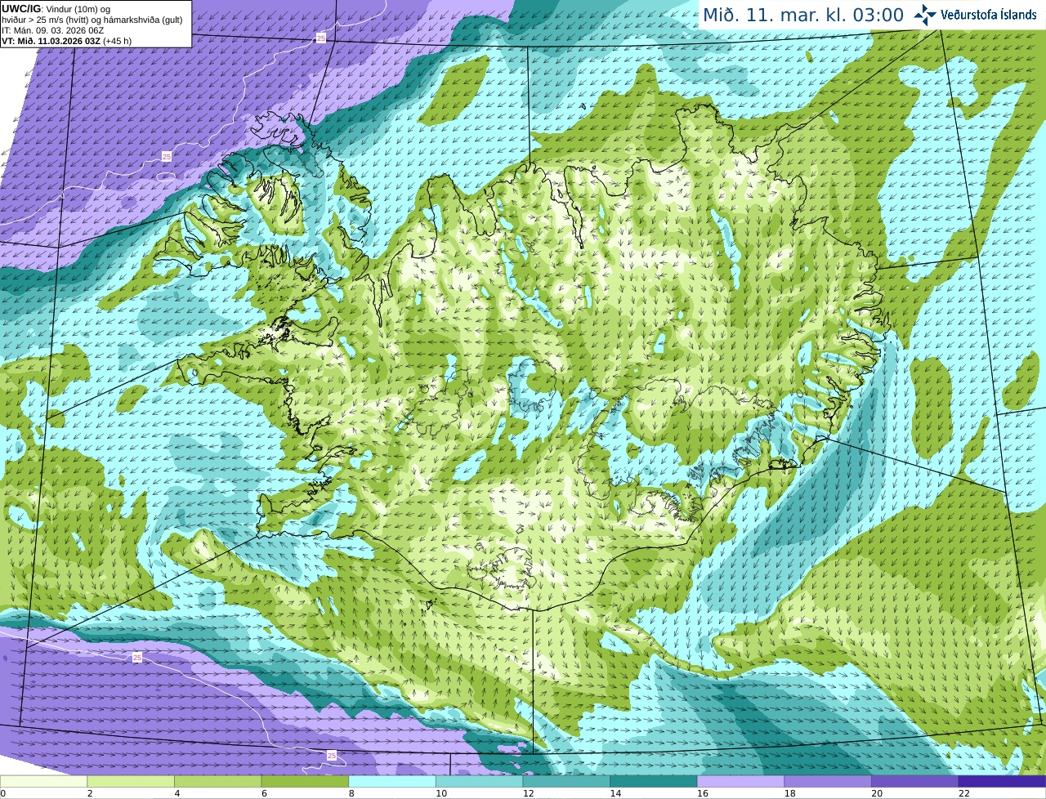This screenshot has width=1046, height=799.
Task: Click the legend scale value 8
Action: (x=351, y=793)
